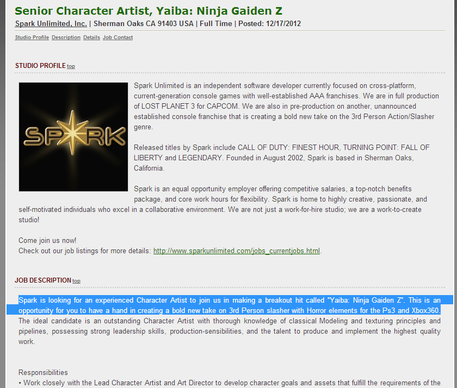Click the STUDIO PROFILE section heading
This screenshot has height=388, width=457.
point(40,66)
